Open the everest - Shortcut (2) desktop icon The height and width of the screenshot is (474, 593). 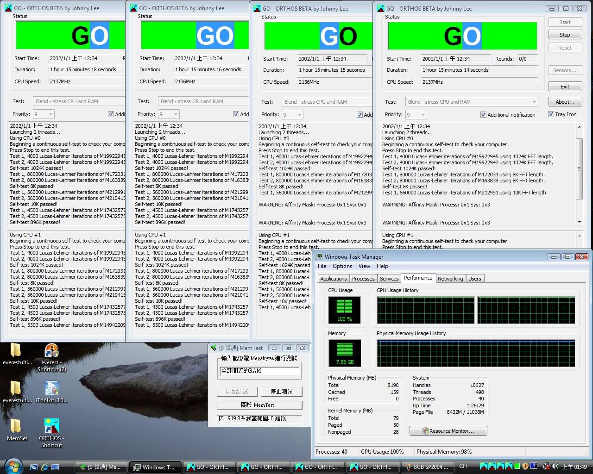(51, 358)
